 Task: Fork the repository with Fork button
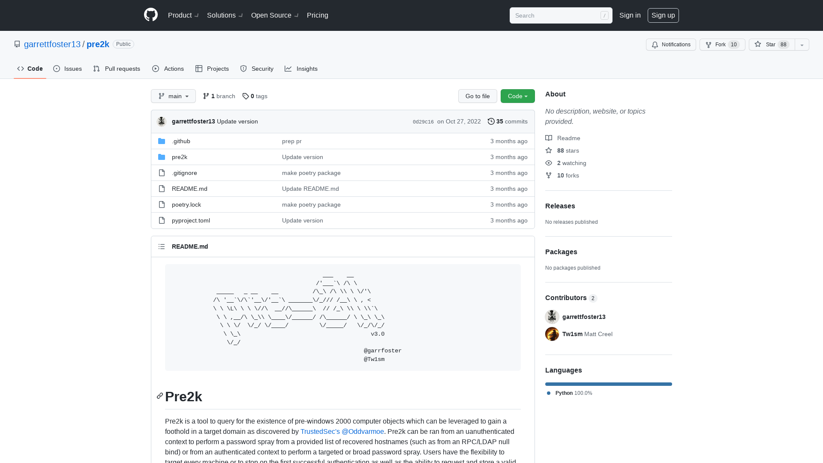(x=722, y=45)
